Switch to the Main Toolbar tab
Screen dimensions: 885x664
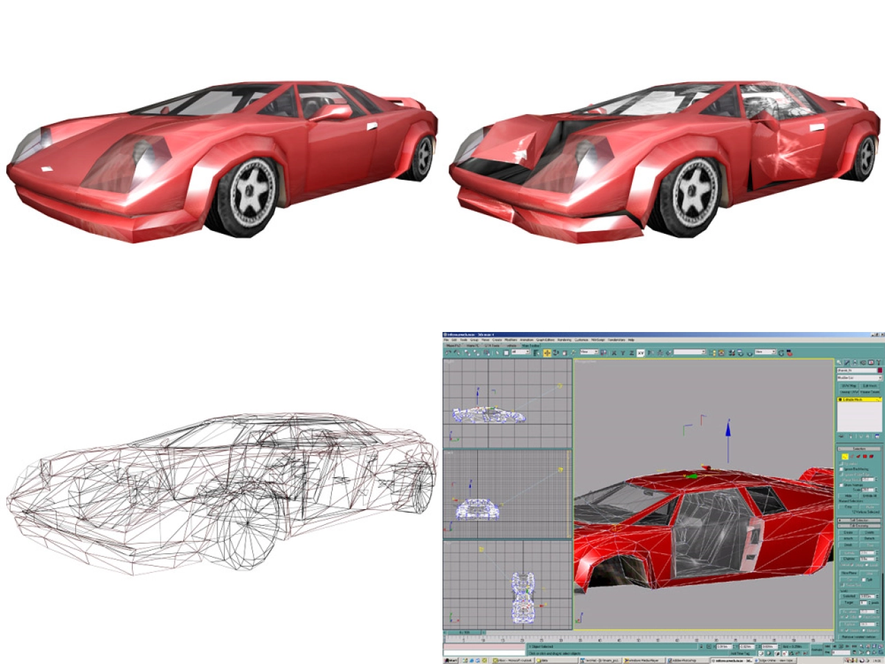530,345
